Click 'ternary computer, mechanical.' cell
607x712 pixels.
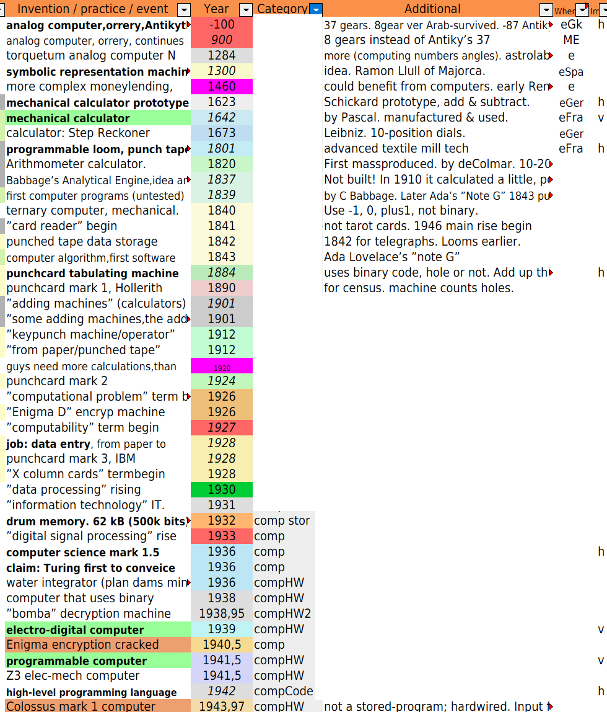pyautogui.click(x=97, y=210)
